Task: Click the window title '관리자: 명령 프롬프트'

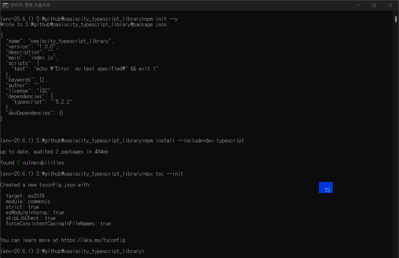Action: point(30,5)
